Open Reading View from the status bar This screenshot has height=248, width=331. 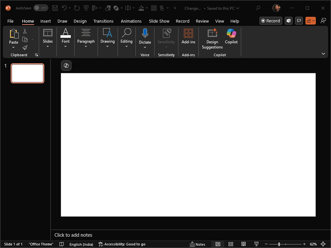[243, 244]
